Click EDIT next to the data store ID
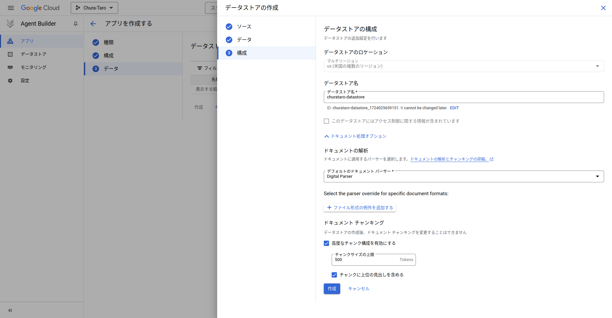Viewport: 612px width, 318px height. tap(454, 108)
